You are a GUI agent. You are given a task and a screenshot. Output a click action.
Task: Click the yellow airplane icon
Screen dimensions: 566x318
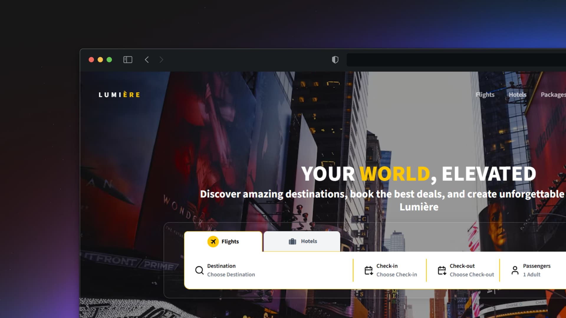pyautogui.click(x=213, y=241)
